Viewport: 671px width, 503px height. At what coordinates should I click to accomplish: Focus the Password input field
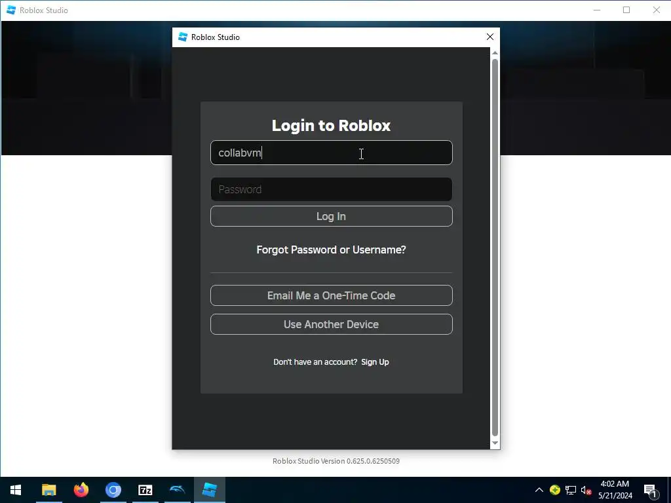331,189
